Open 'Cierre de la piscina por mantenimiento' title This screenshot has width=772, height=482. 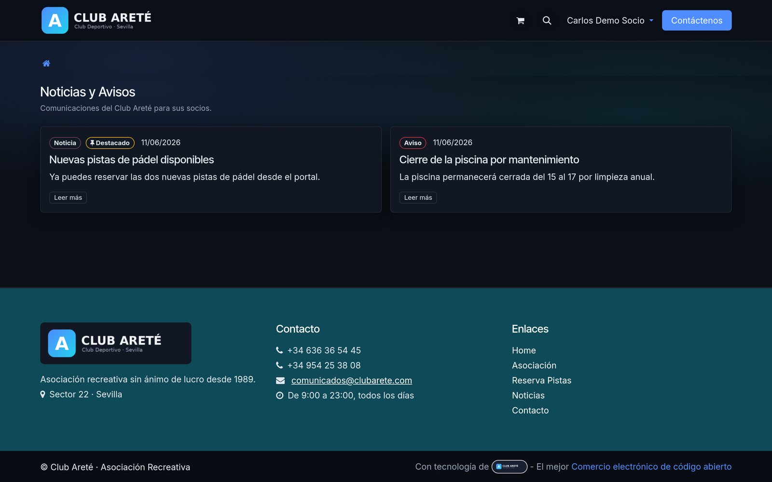point(489,160)
